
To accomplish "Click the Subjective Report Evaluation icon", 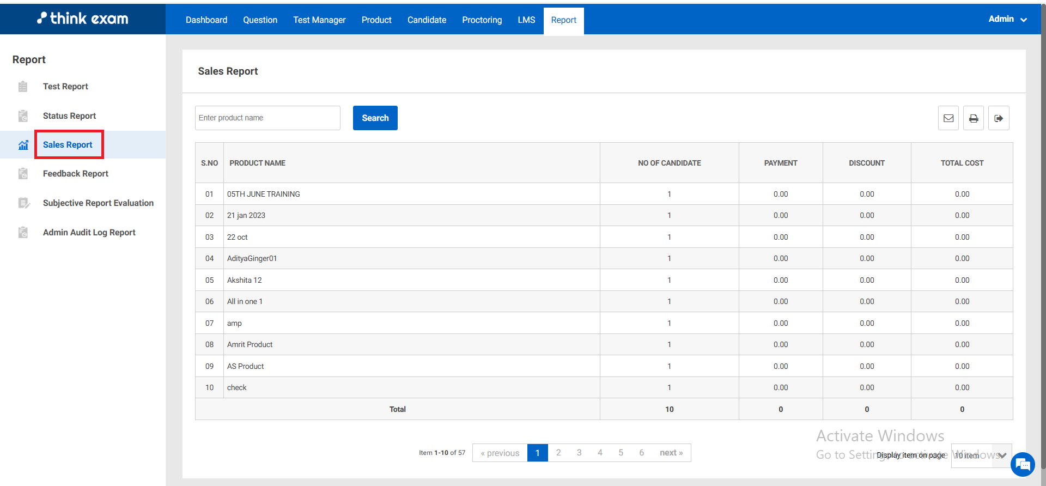I will (23, 203).
